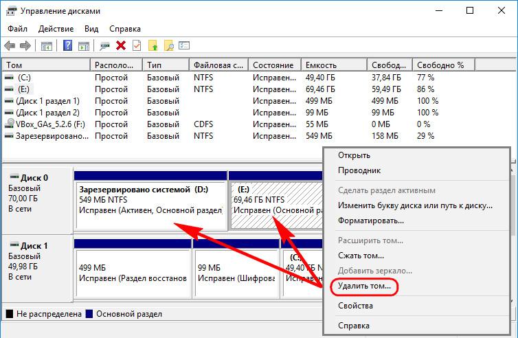Click the Properties checkmark toolbar icon
Screen dimensions: 518x338
(137, 45)
